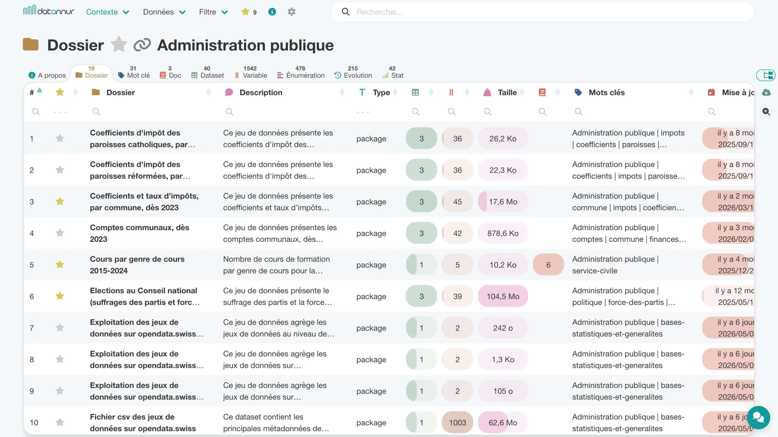Image resolution: width=778 pixels, height=437 pixels.
Task: Click the link icon beside Administration publique
Action: [x=142, y=45]
